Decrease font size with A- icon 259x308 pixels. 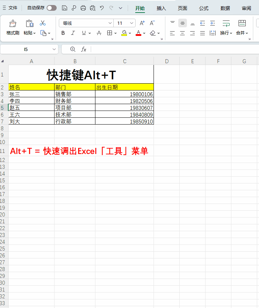pyautogui.click(x=152, y=23)
